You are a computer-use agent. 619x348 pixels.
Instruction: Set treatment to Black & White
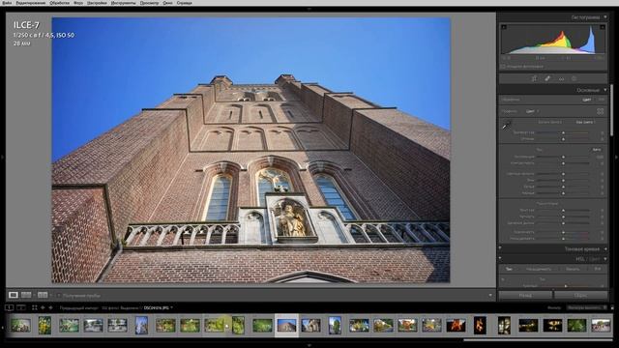[601, 100]
